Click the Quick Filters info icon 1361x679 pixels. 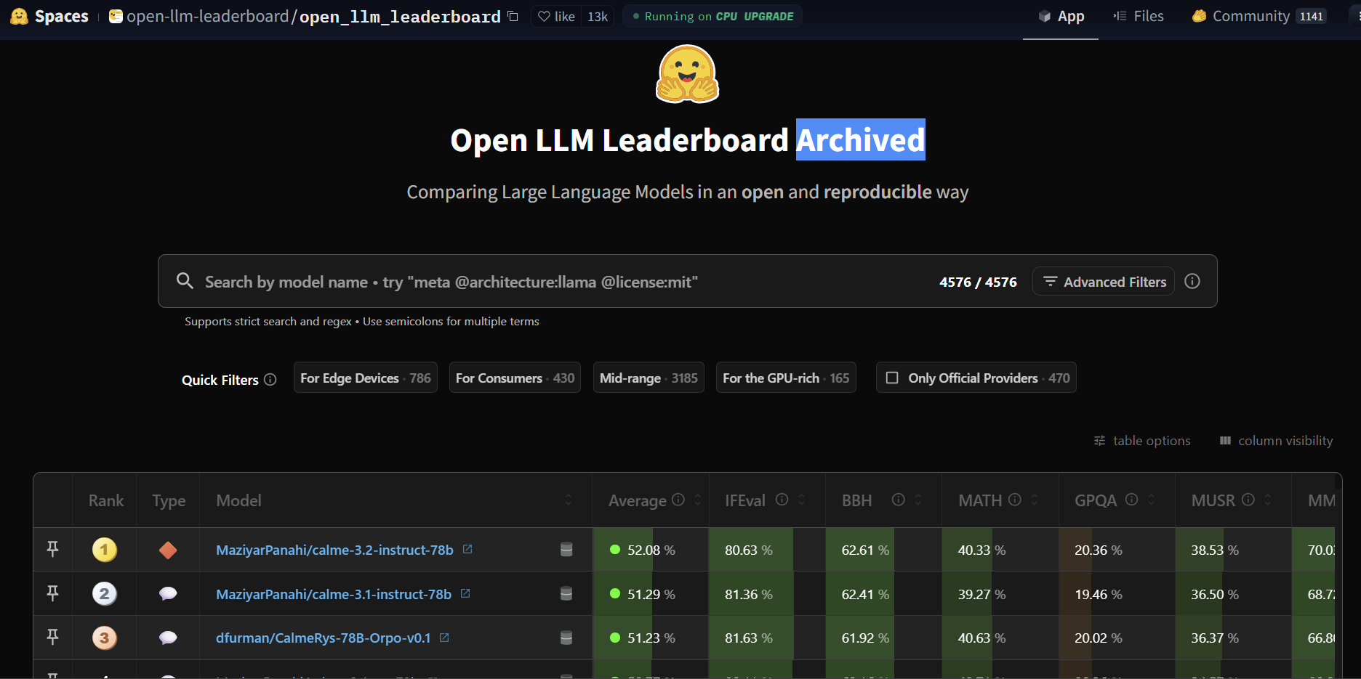[x=270, y=380]
